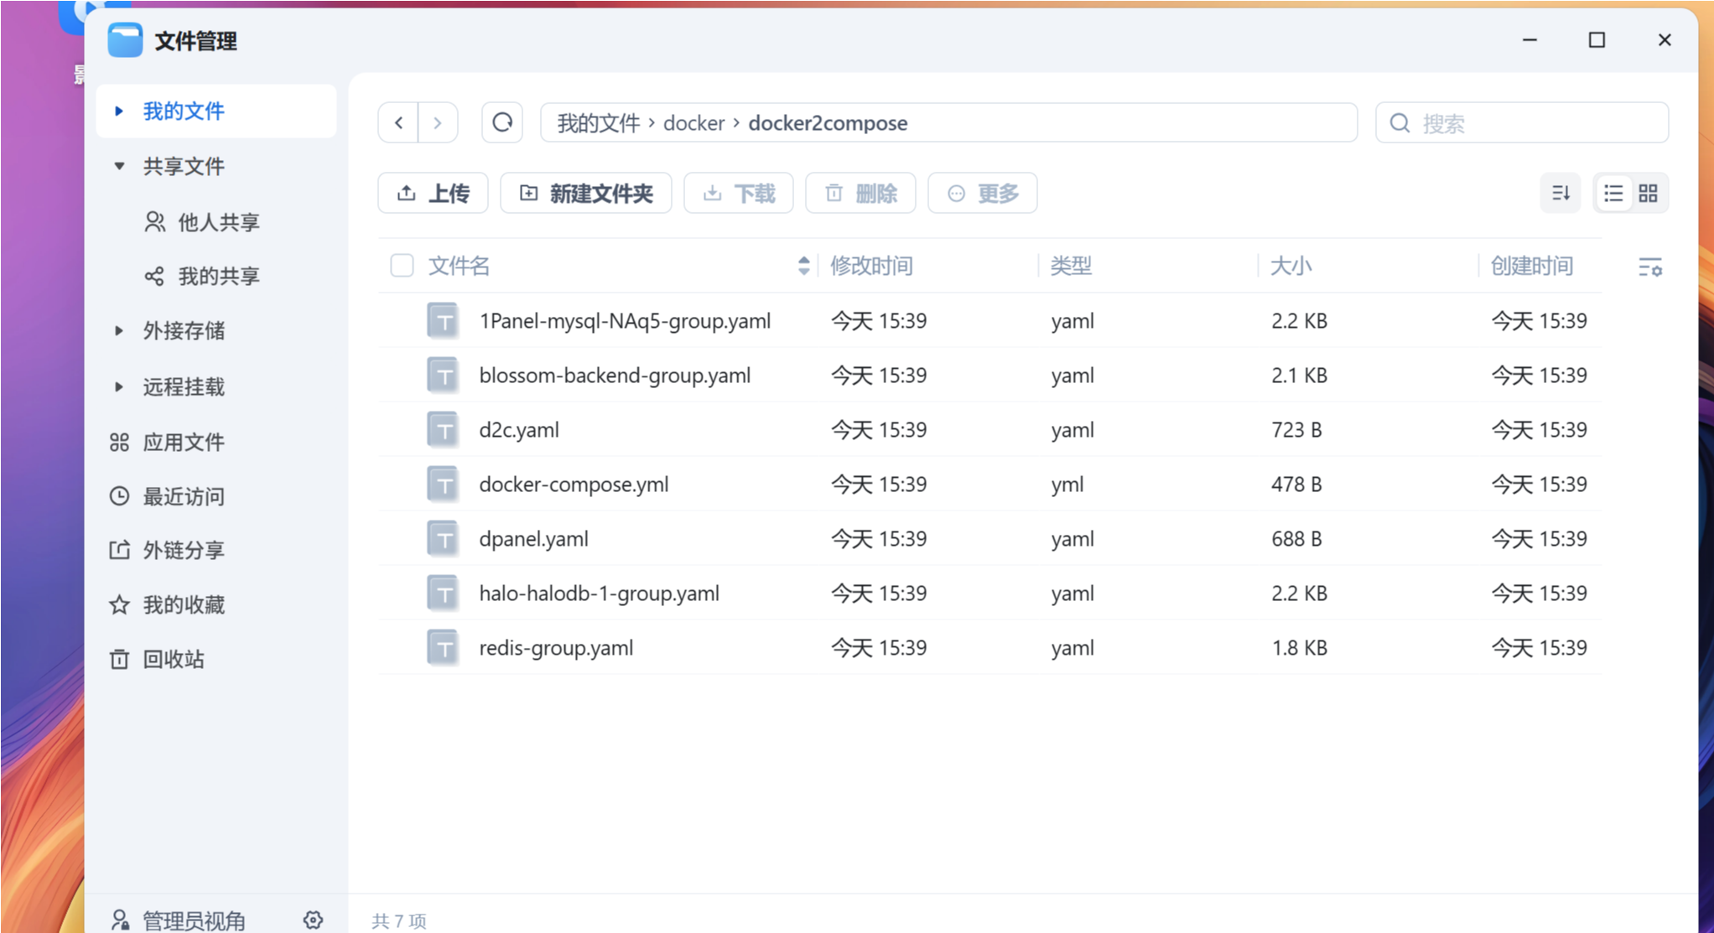Image resolution: width=1714 pixels, height=933 pixels.
Task: Toggle 管理员视角 admin view
Action: pos(193,920)
